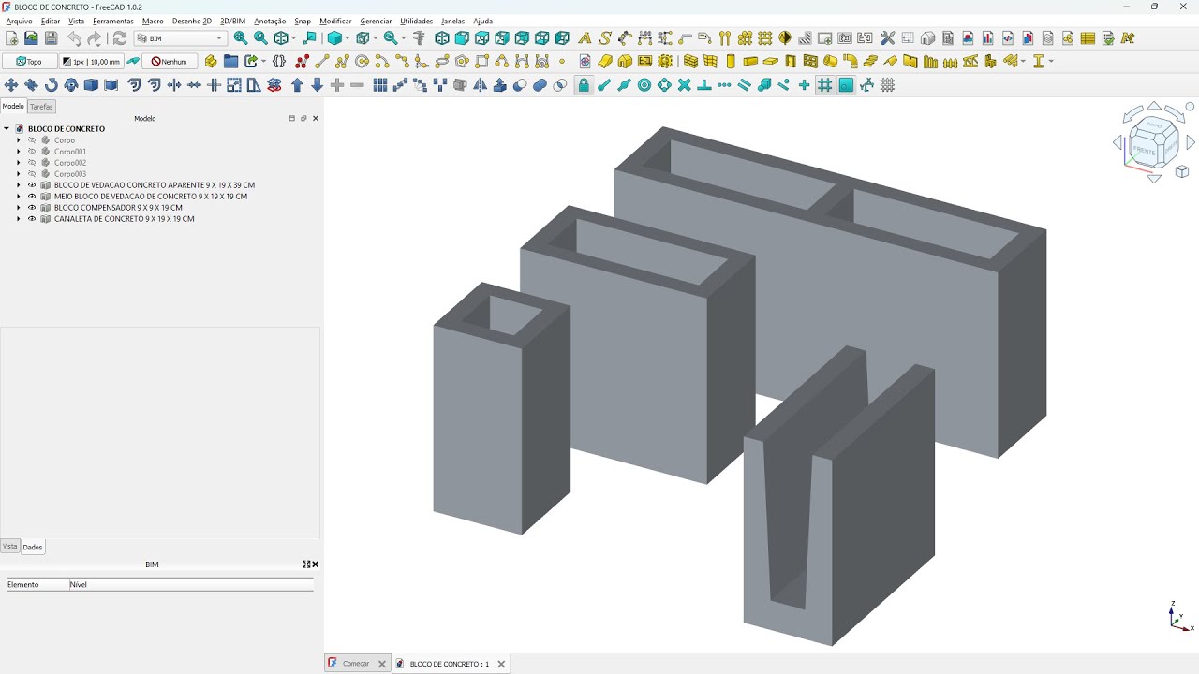Switch to the Vista properties tab
Image resolution: width=1199 pixels, height=674 pixels.
pyautogui.click(x=10, y=546)
